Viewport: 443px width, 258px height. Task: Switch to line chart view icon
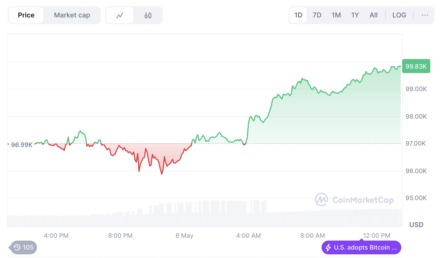coord(120,15)
